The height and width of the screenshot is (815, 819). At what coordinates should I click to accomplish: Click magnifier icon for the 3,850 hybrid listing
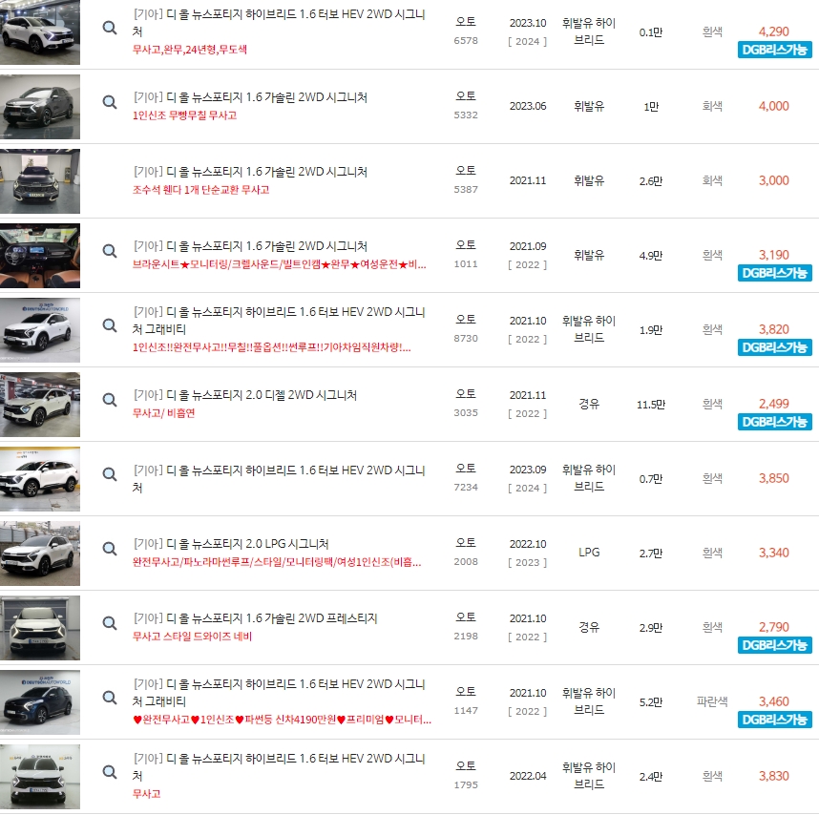(x=109, y=474)
